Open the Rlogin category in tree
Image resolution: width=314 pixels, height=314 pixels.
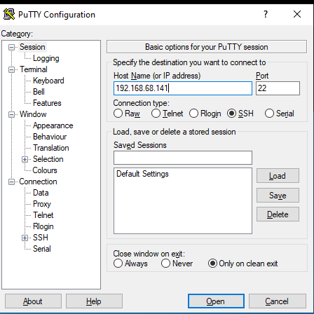click(43, 226)
